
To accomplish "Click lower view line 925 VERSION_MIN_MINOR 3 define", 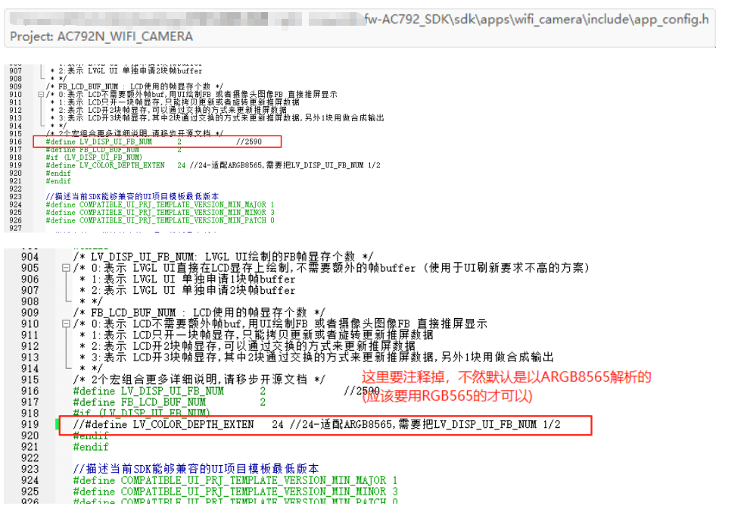I will click(235, 492).
